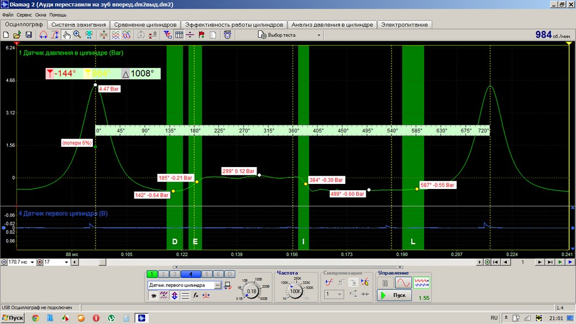Switch to the Система зажигания tab

78,25
